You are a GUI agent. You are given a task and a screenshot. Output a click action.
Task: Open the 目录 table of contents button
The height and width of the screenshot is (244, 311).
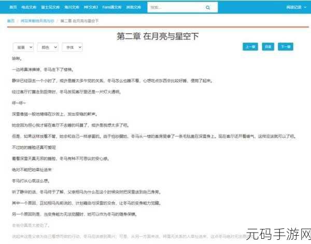[268, 47]
